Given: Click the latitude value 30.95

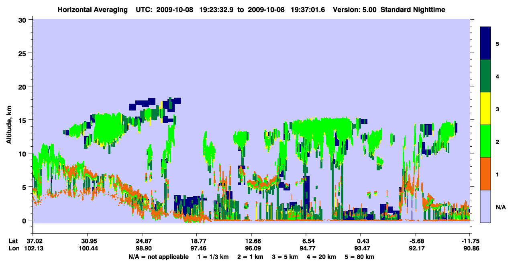Looking at the screenshot, I should pos(88,241).
